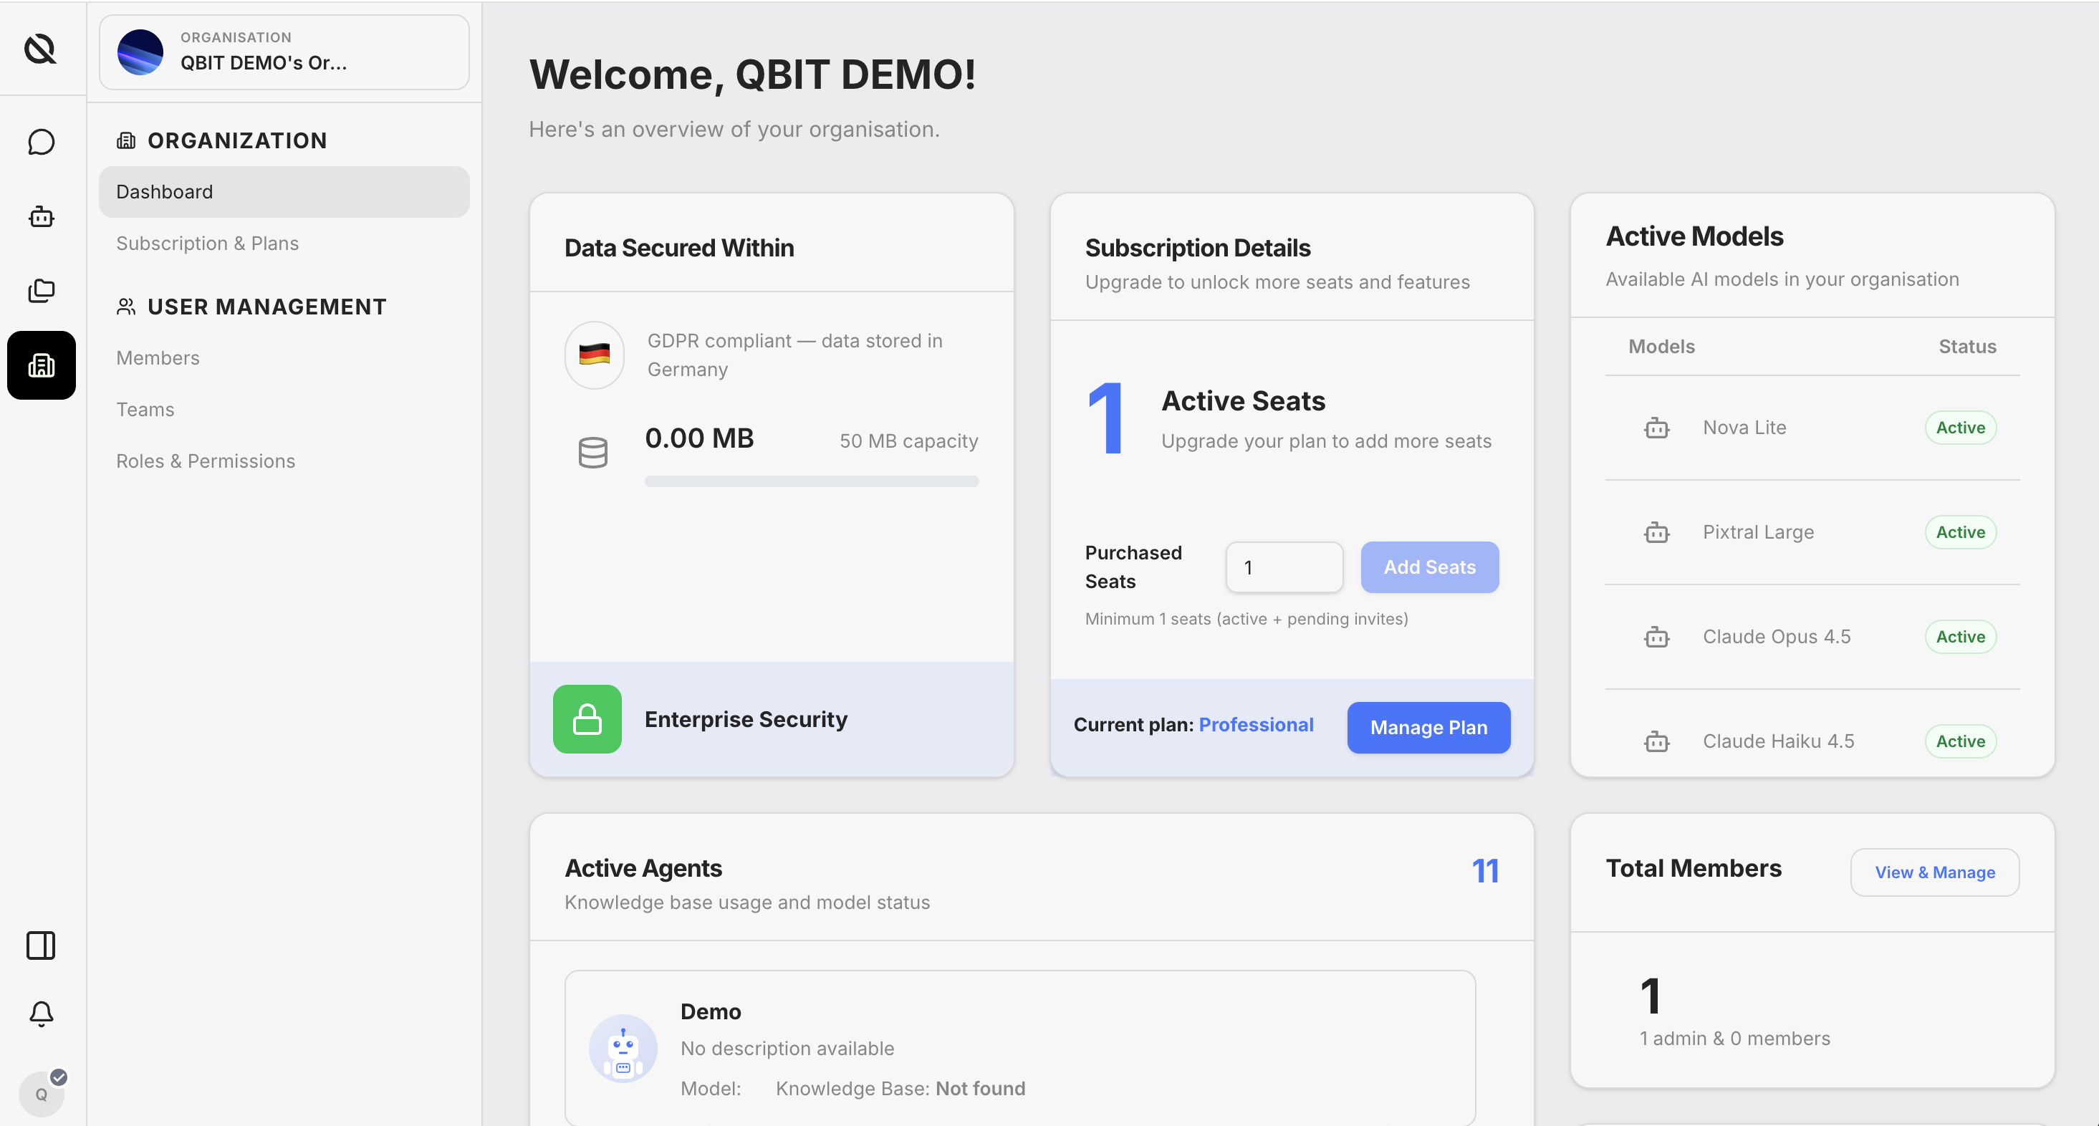Image resolution: width=2099 pixels, height=1126 pixels.
Task: Open the notifications bell icon
Action: [x=41, y=1014]
